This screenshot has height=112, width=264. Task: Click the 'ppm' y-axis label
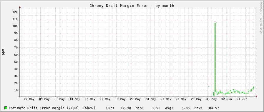pos(3,52)
